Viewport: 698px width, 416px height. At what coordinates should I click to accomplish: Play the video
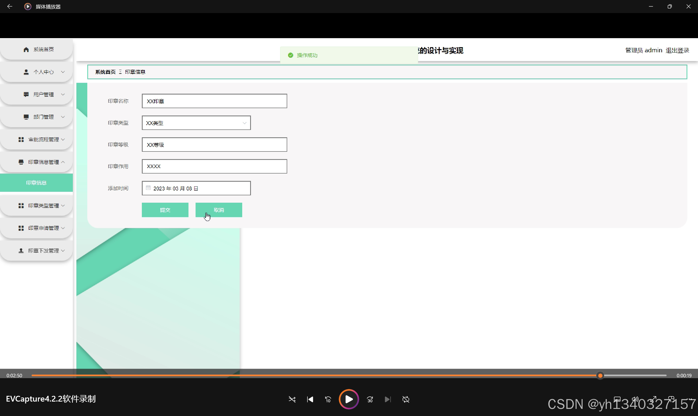click(x=349, y=399)
